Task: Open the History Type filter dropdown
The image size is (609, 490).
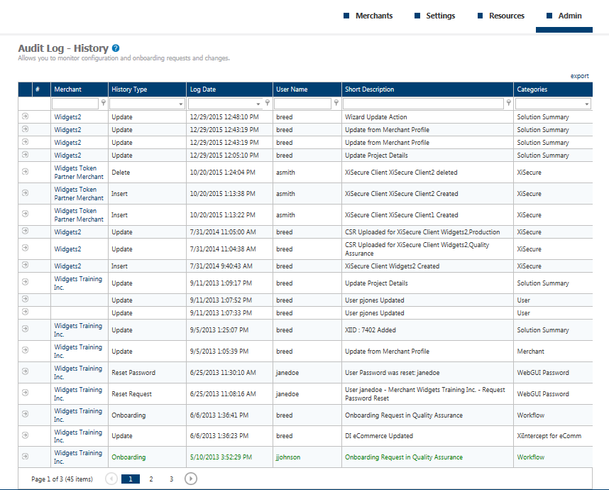Action: [x=181, y=103]
